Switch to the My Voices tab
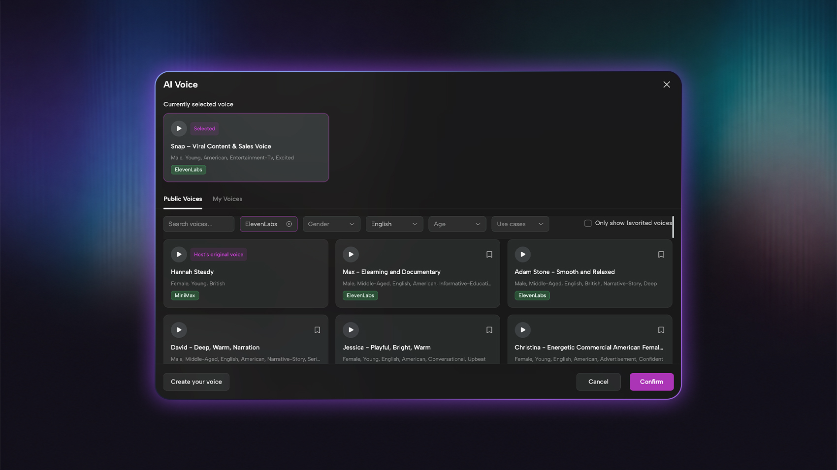The image size is (837, 470). coord(227,199)
